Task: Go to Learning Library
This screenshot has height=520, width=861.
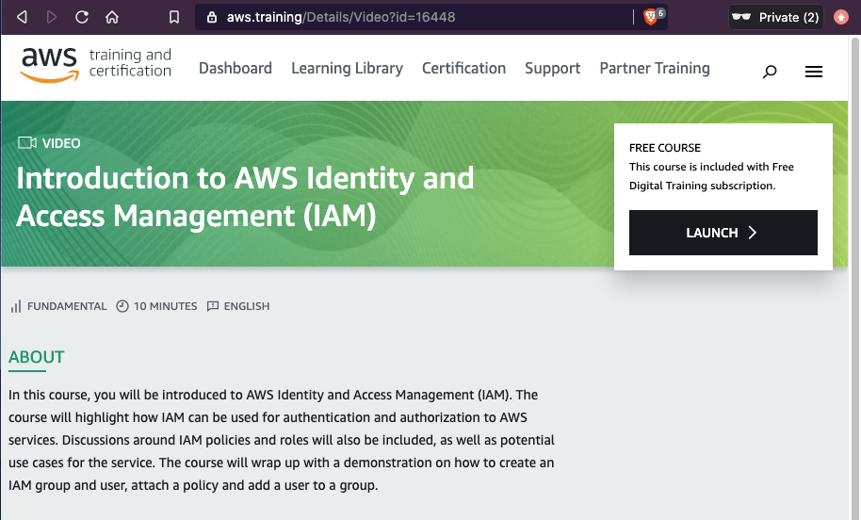Action: (347, 68)
